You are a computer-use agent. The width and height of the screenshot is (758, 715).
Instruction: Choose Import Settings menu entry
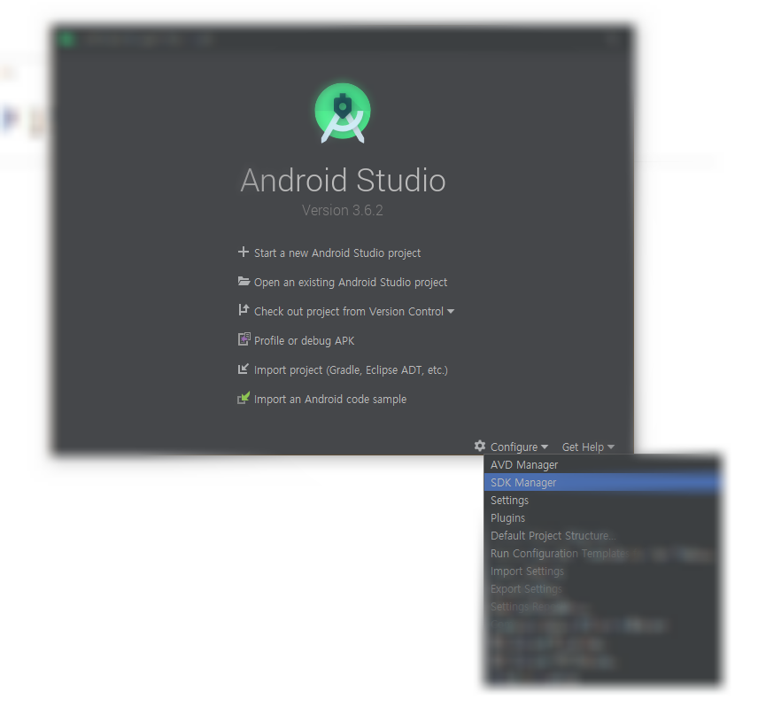point(602,571)
